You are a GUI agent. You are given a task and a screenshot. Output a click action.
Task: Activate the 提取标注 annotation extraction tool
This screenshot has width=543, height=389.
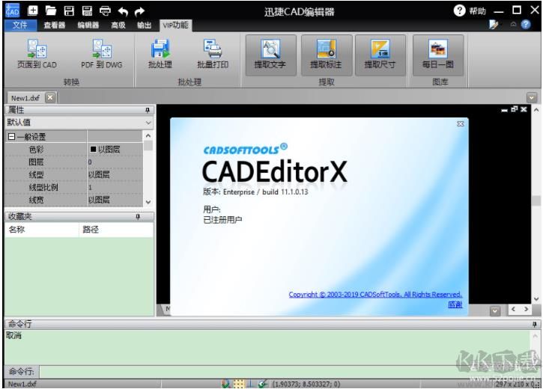pos(326,54)
